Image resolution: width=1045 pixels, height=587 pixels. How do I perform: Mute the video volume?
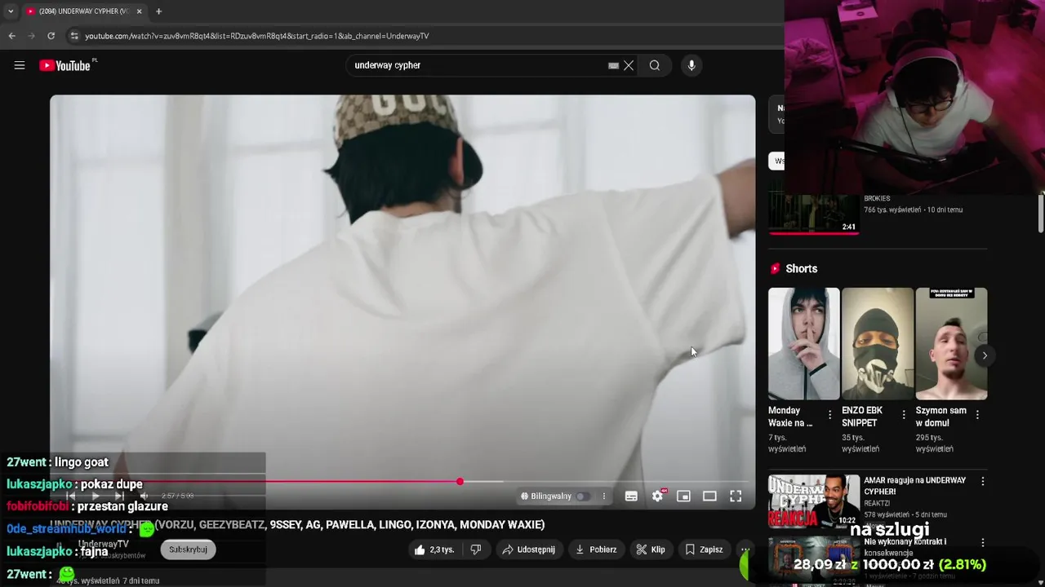click(x=144, y=496)
